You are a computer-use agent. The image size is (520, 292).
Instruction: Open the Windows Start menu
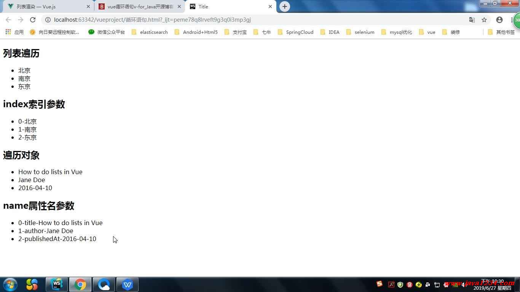(10, 284)
